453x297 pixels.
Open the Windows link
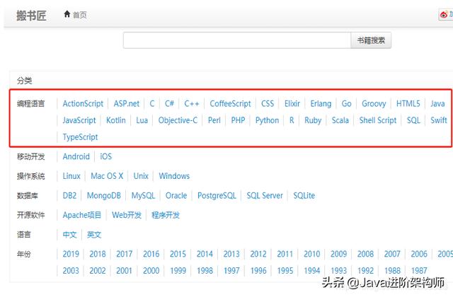click(x=174, y=176)
